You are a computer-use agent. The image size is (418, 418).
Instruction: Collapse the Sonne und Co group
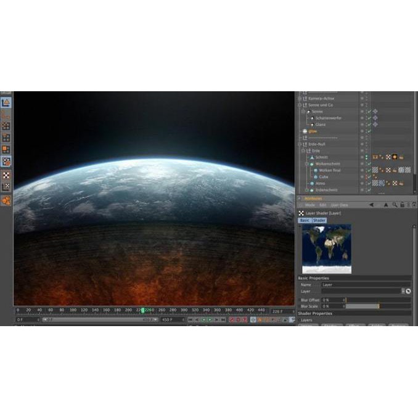300,105
